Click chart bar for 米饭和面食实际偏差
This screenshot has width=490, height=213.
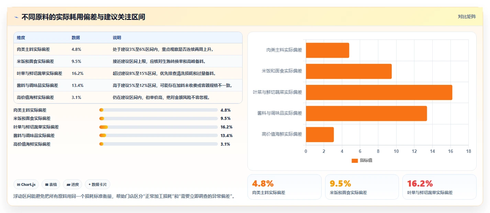tap(349, 71)
